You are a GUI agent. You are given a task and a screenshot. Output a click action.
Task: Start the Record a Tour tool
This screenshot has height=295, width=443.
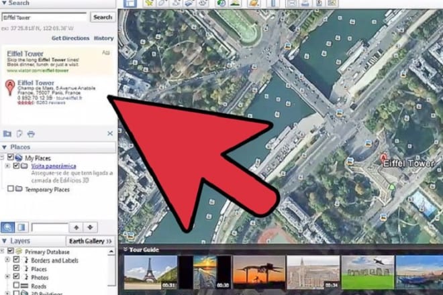[203, 3]
